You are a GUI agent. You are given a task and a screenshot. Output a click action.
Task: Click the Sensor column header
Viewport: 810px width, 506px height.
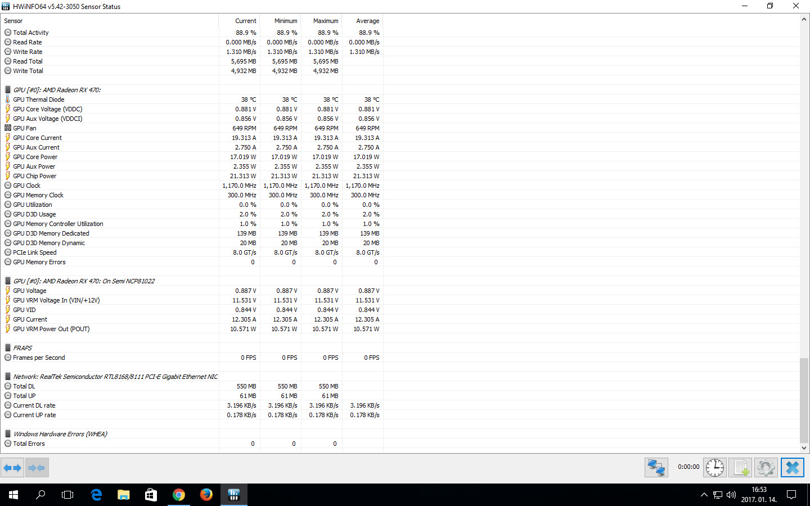pos(110,21)
